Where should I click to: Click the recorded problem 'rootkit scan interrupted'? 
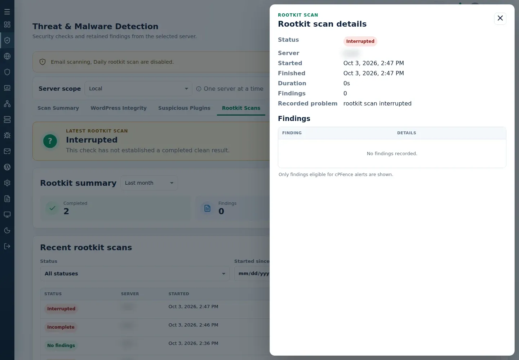tap(377, 103)
